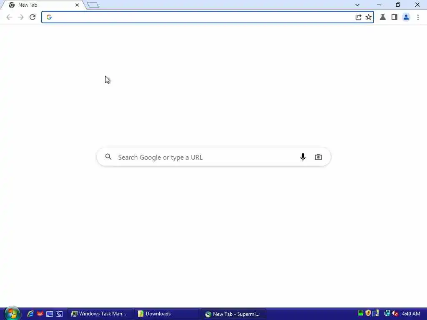Click the Search Google or type a URL box
Image resolution: width=427 pixels, height=320 pixels.
214,157
